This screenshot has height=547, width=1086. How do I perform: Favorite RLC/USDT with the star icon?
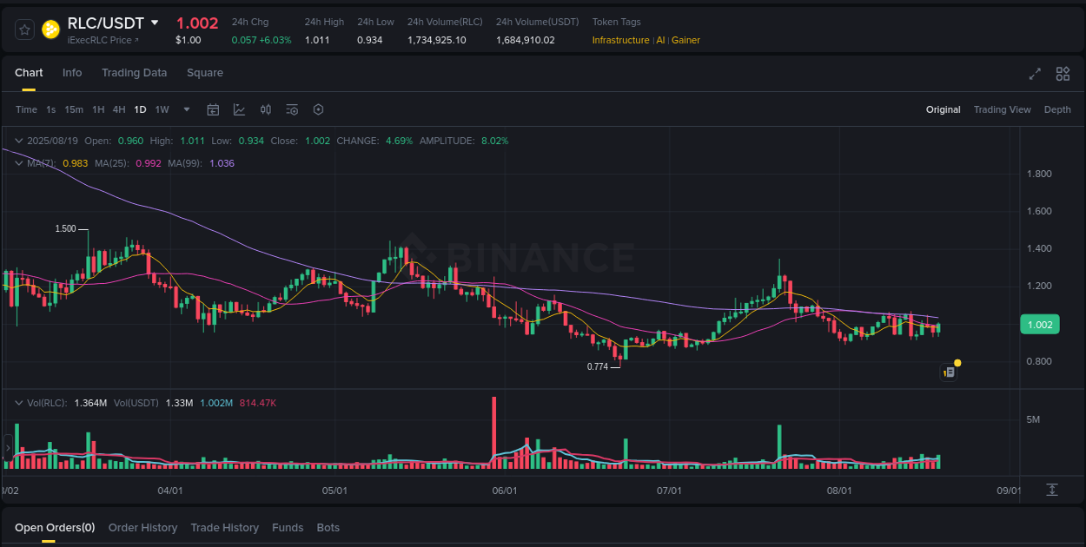click(x=24, y=29)
